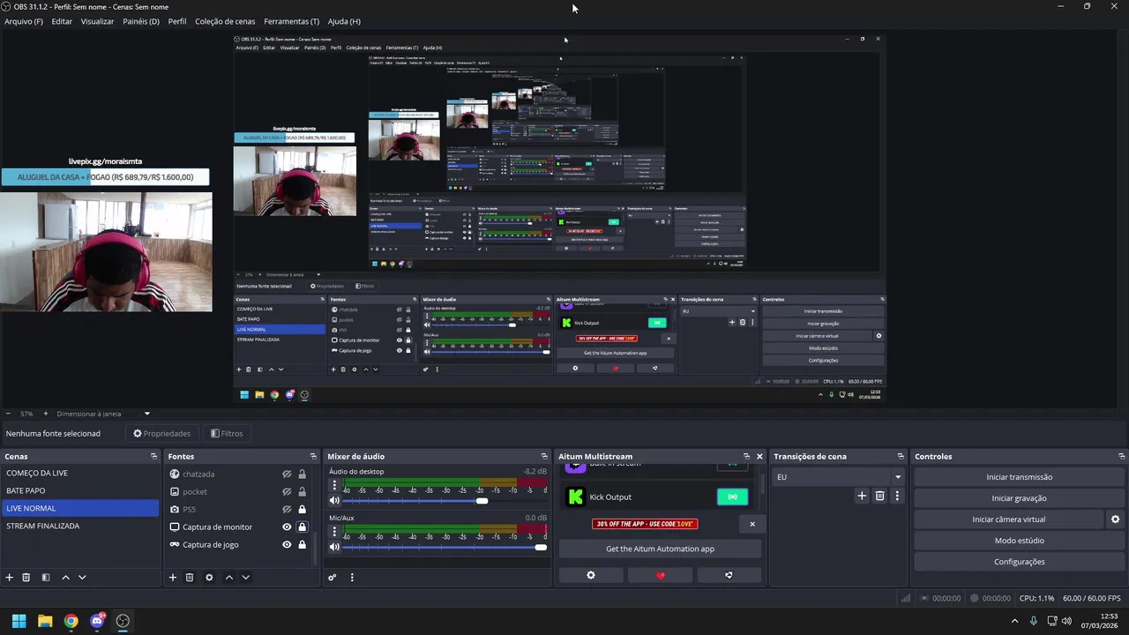
Task: Open virtual camera settings gear
Action: pos(1115,519)
